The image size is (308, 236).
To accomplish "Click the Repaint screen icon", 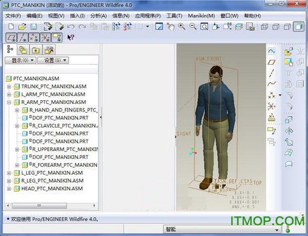I will (159, 26).
